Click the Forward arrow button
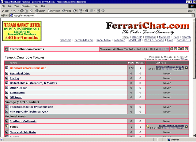 15,11
